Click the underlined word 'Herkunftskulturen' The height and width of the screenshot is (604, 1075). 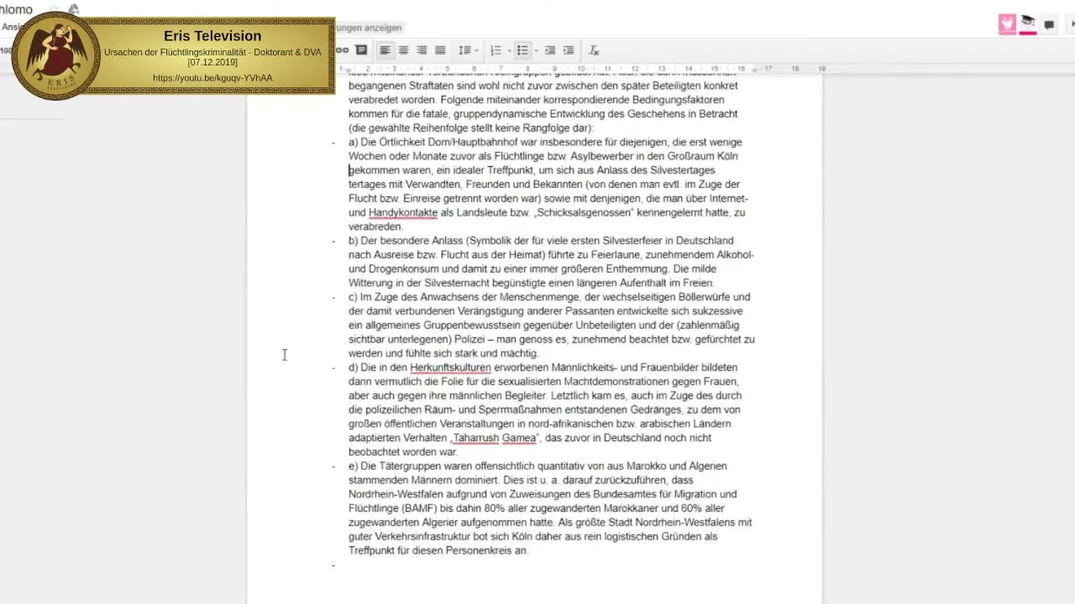[x=450, y=367]
